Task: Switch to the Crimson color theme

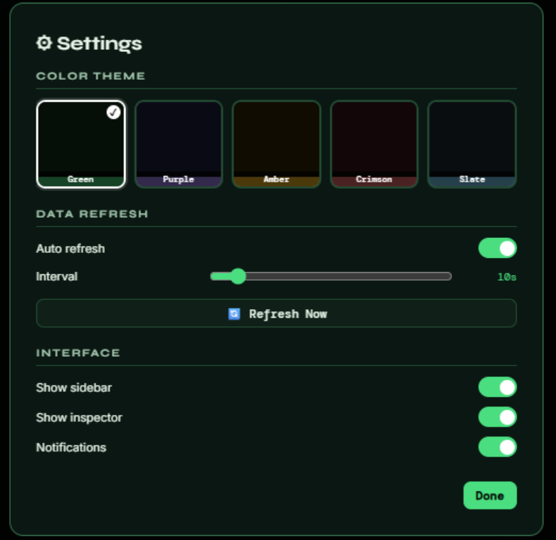Action: click(374, 144)
